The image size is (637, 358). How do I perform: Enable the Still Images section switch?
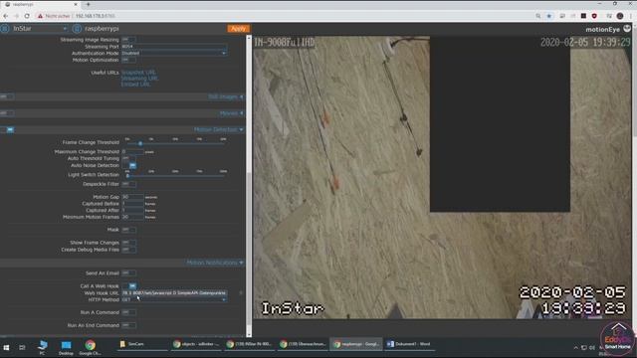(x=7, y=96)
